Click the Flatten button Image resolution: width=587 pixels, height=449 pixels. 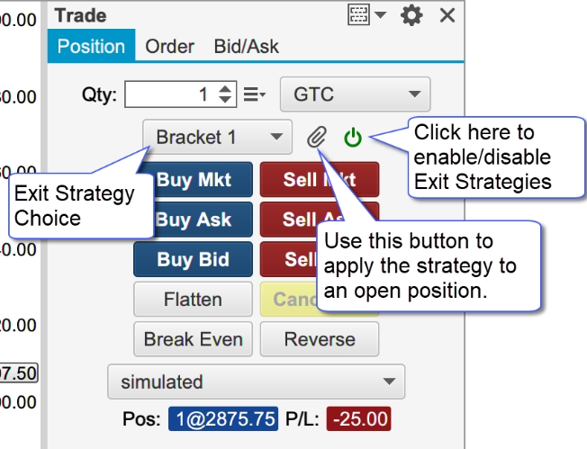click(x=194, y=300)
